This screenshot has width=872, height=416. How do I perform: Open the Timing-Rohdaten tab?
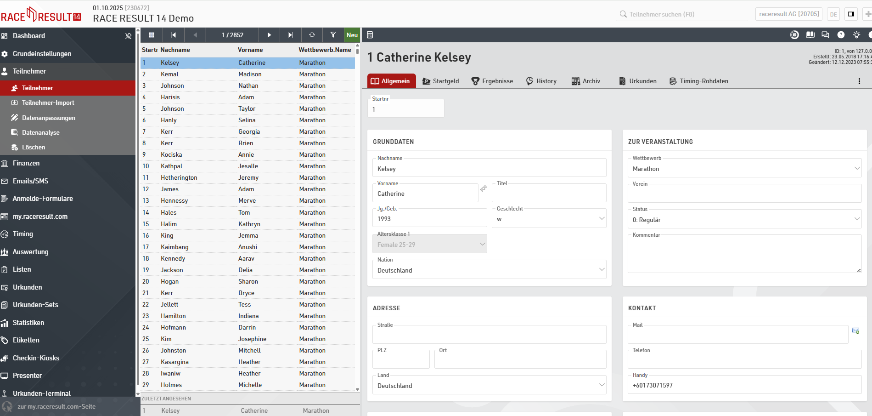click(x=699, y=81)
